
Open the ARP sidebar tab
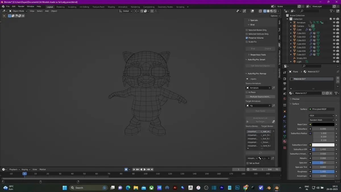[x=279, y=45]
